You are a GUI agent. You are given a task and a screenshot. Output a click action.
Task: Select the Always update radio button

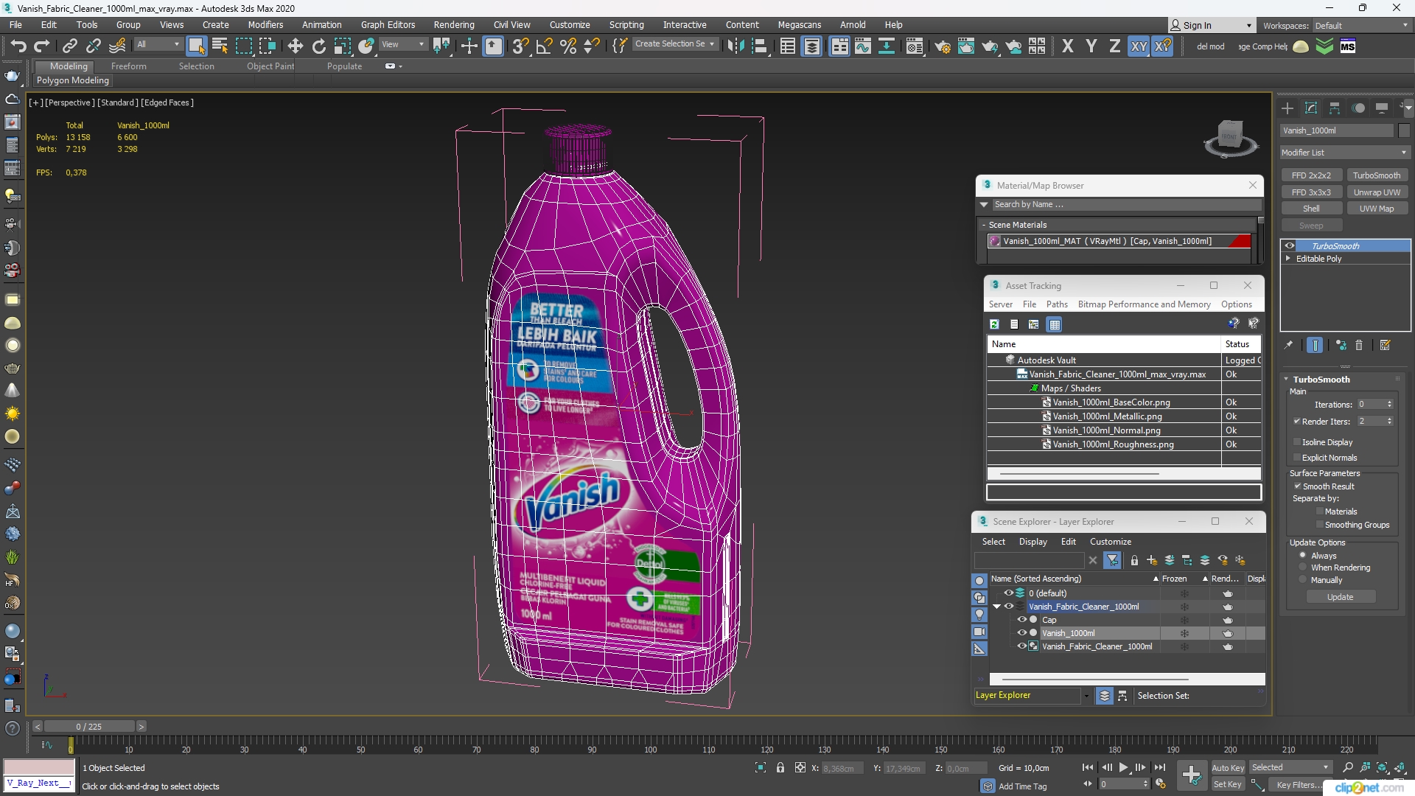1303,556
